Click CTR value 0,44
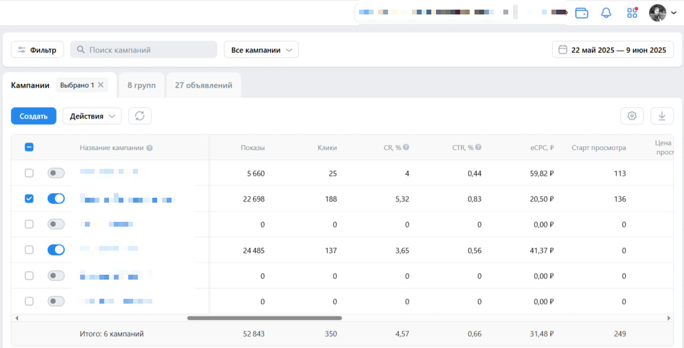 (474, 173)
